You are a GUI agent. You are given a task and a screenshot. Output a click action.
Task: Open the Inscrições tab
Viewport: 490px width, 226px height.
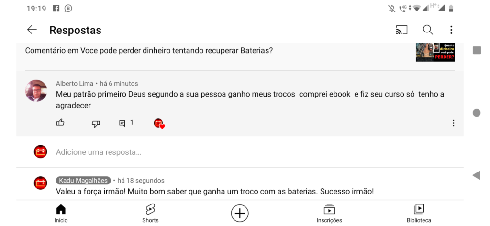(x=329, y=213)
